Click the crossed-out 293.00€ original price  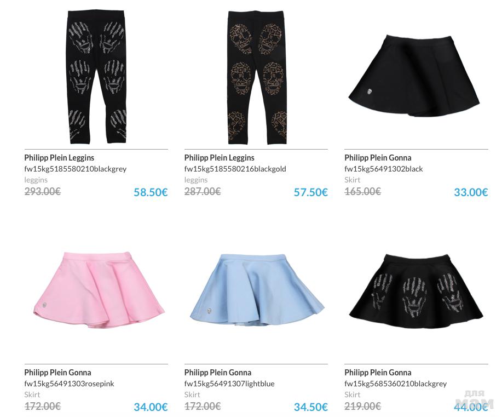(43, 191)
